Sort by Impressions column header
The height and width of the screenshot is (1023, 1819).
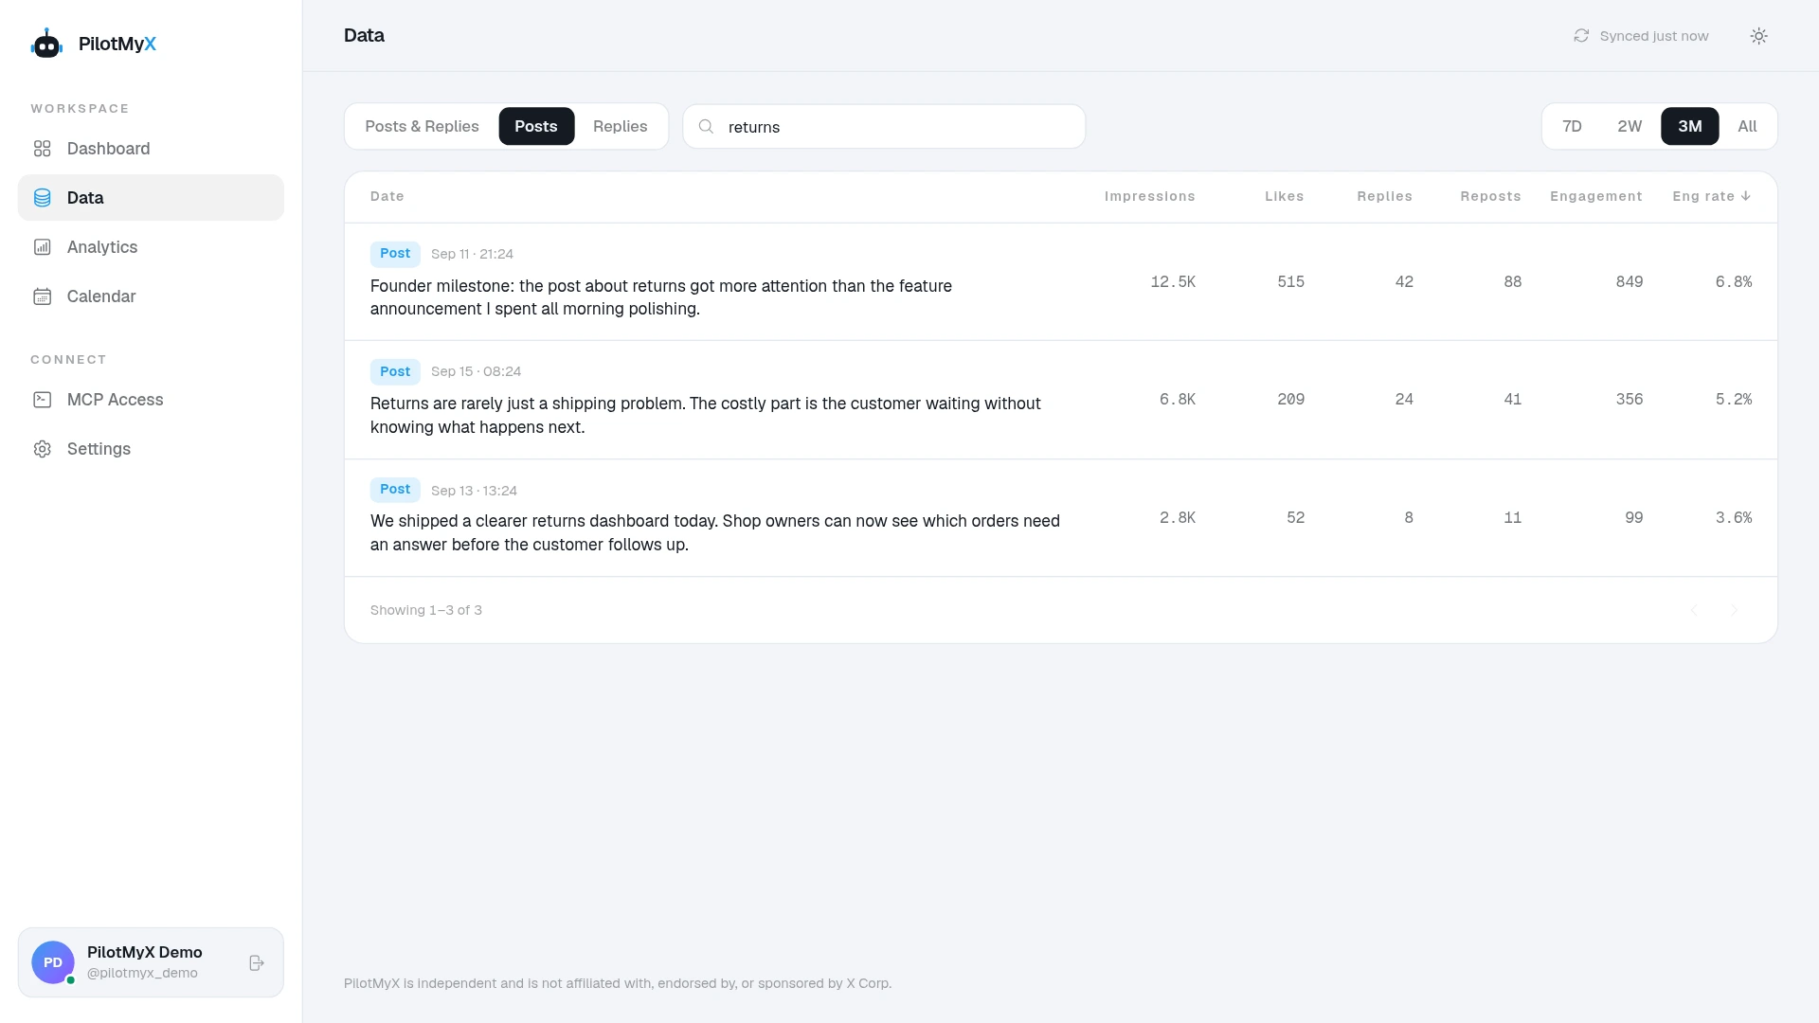click(x=1149, y=196)
